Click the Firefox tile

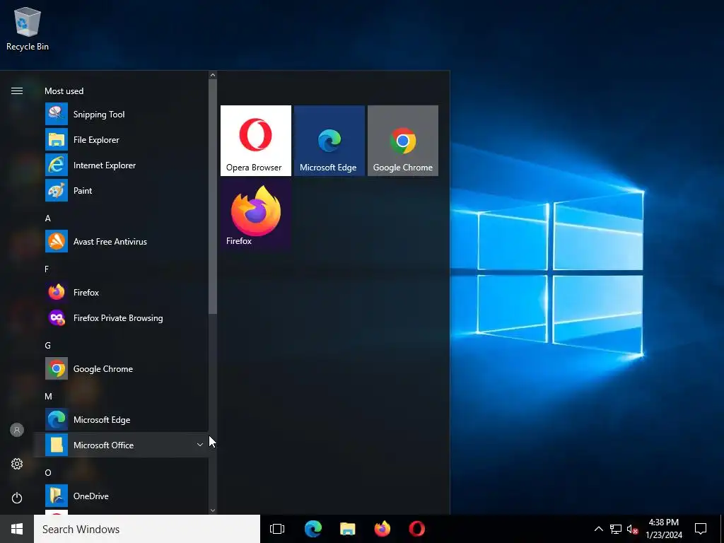pyautogui.click(x=256, y=214)
